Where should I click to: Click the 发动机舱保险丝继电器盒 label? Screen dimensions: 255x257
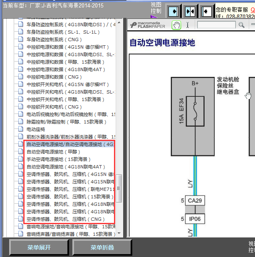click(228, 86)
